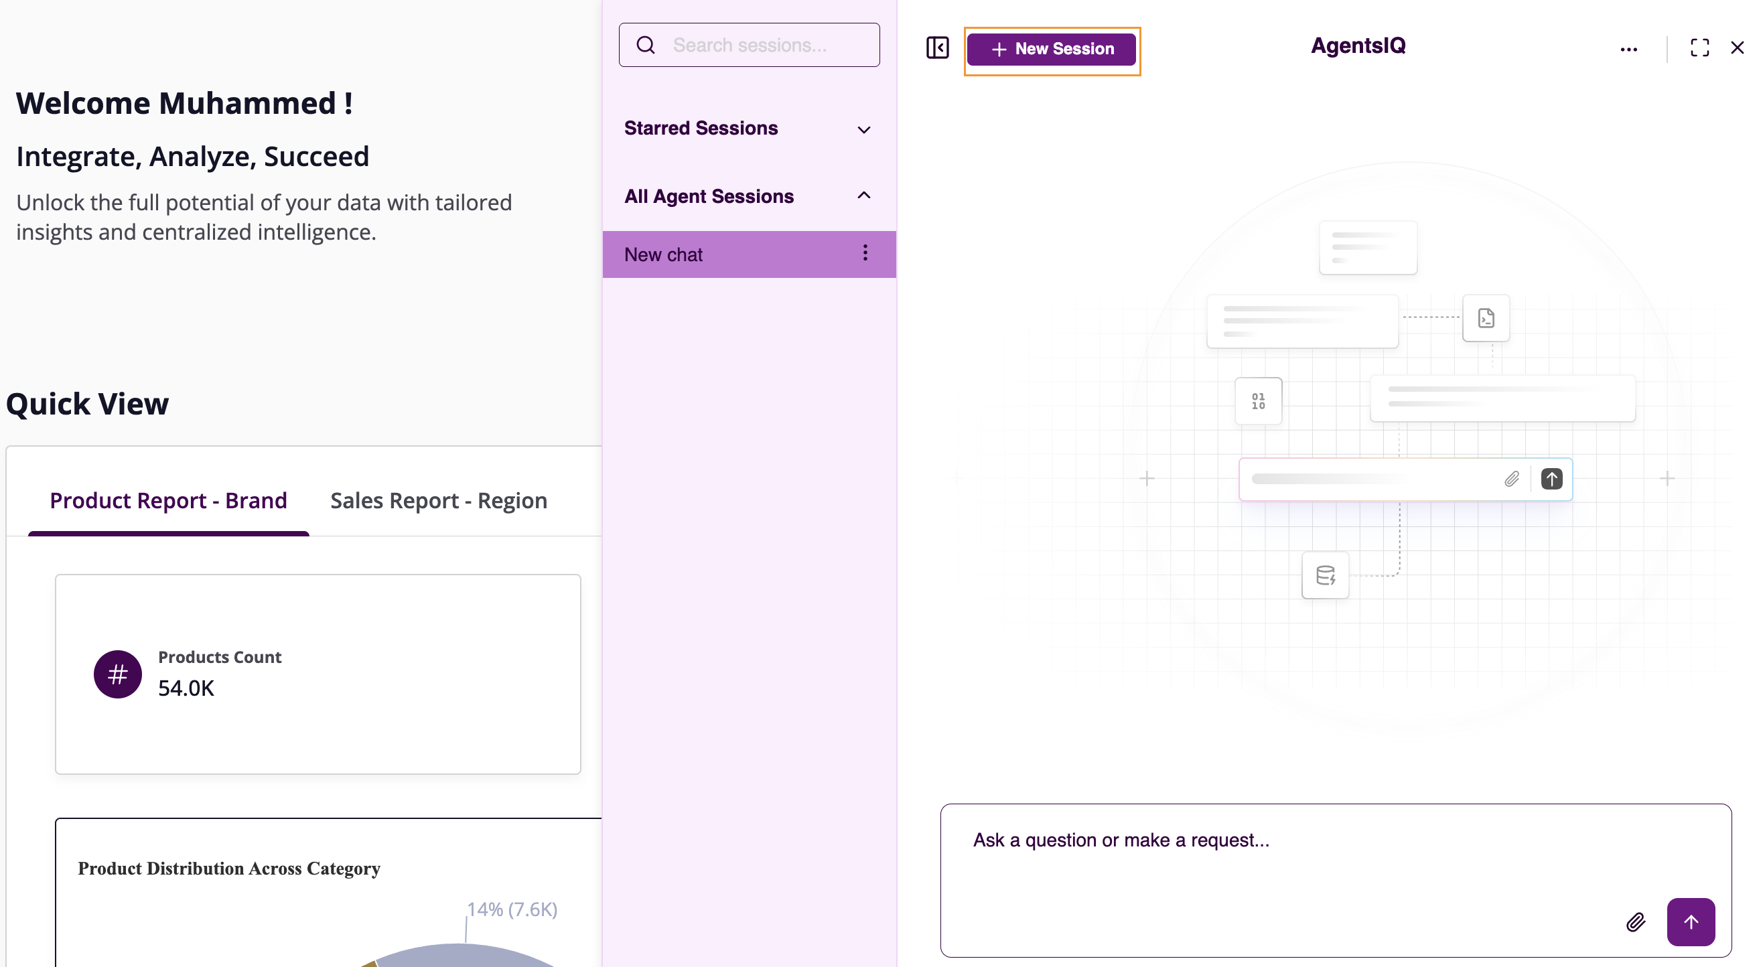
Task: Collapse the chat sessions sidebar panel
Action: click(937, 48)
